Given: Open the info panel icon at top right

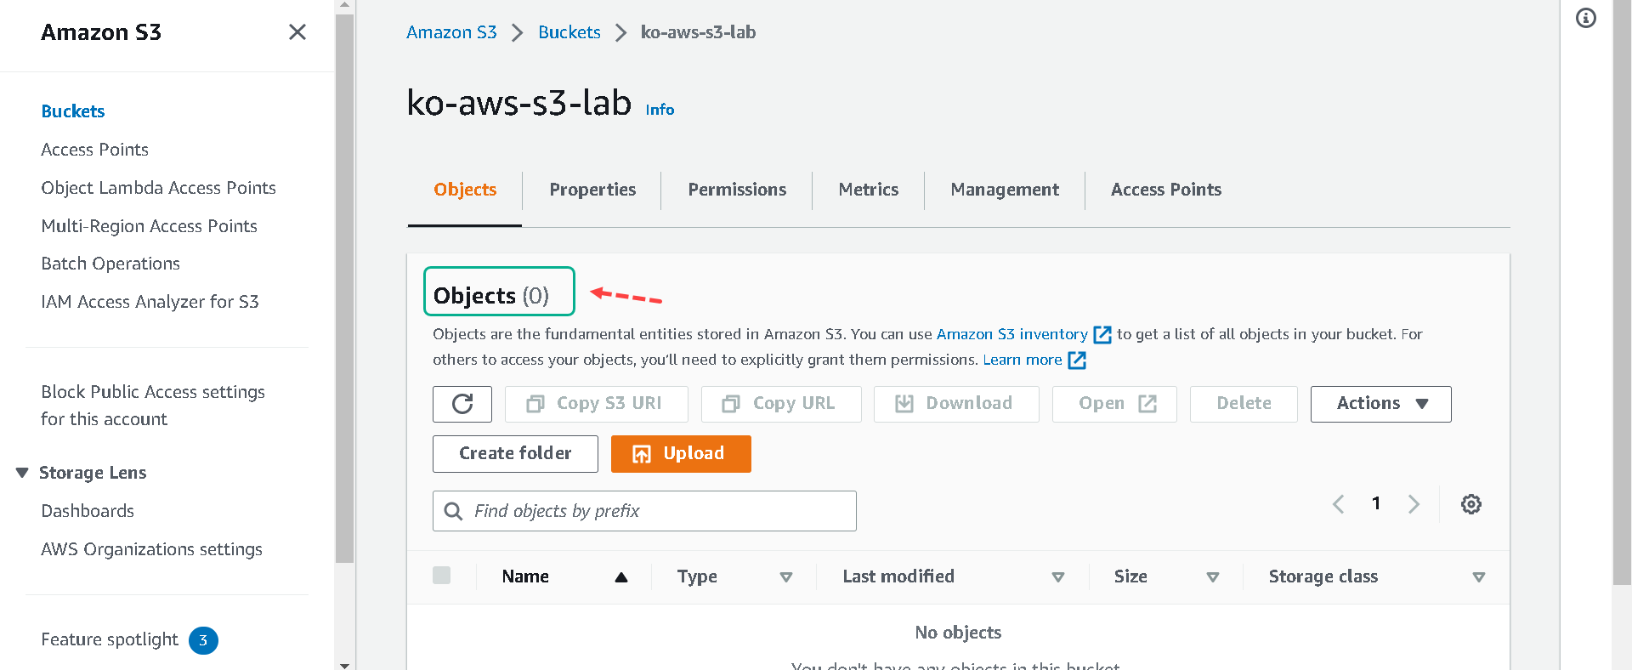Looking at the screenshot, I should point(1586,18).
